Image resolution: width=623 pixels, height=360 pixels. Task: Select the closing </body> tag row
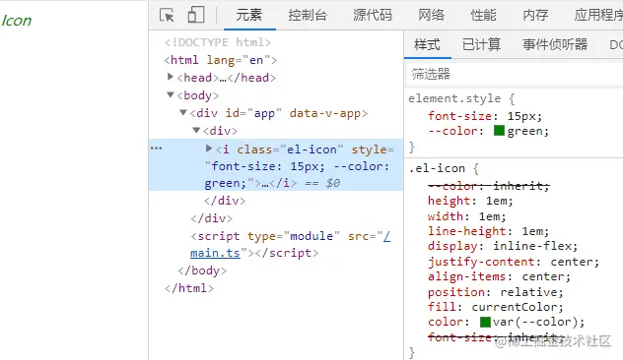click(202, 270)
